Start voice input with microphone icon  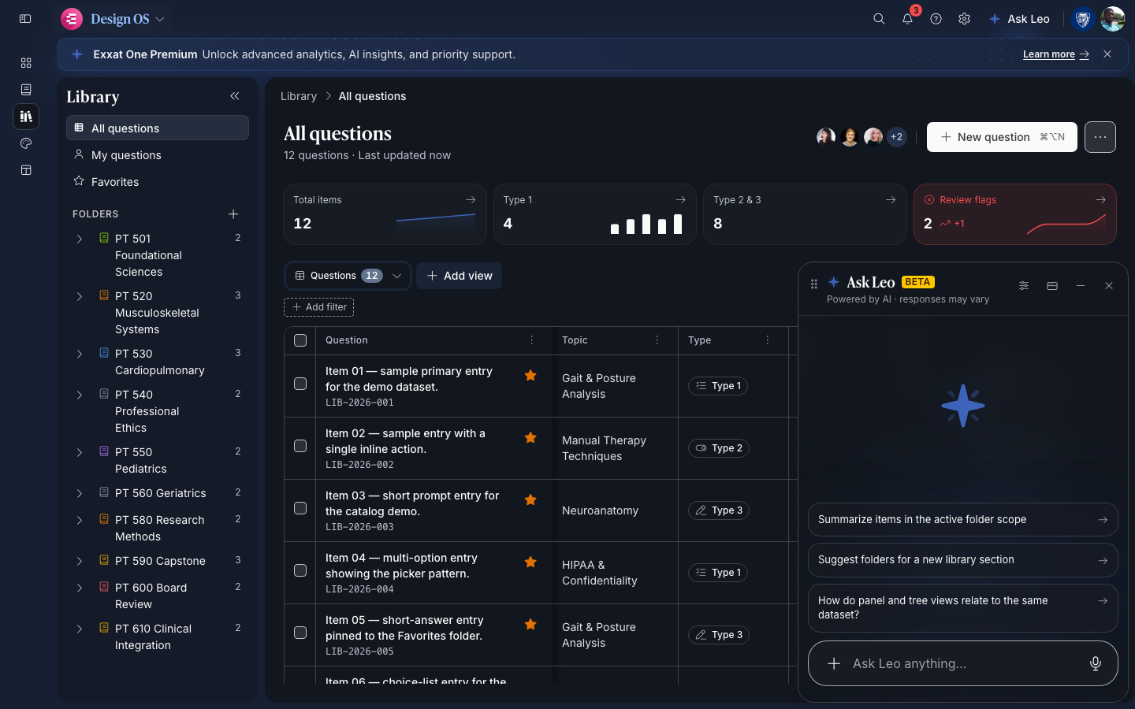(1096, 663)
